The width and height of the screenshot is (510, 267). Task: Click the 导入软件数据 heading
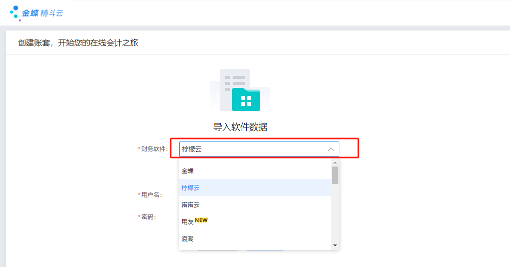click(x=240, y=126)
